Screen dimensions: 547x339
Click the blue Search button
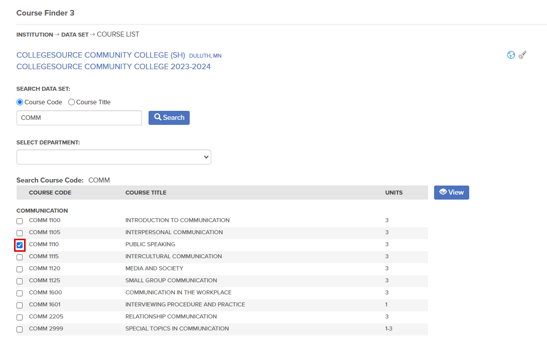169,118
